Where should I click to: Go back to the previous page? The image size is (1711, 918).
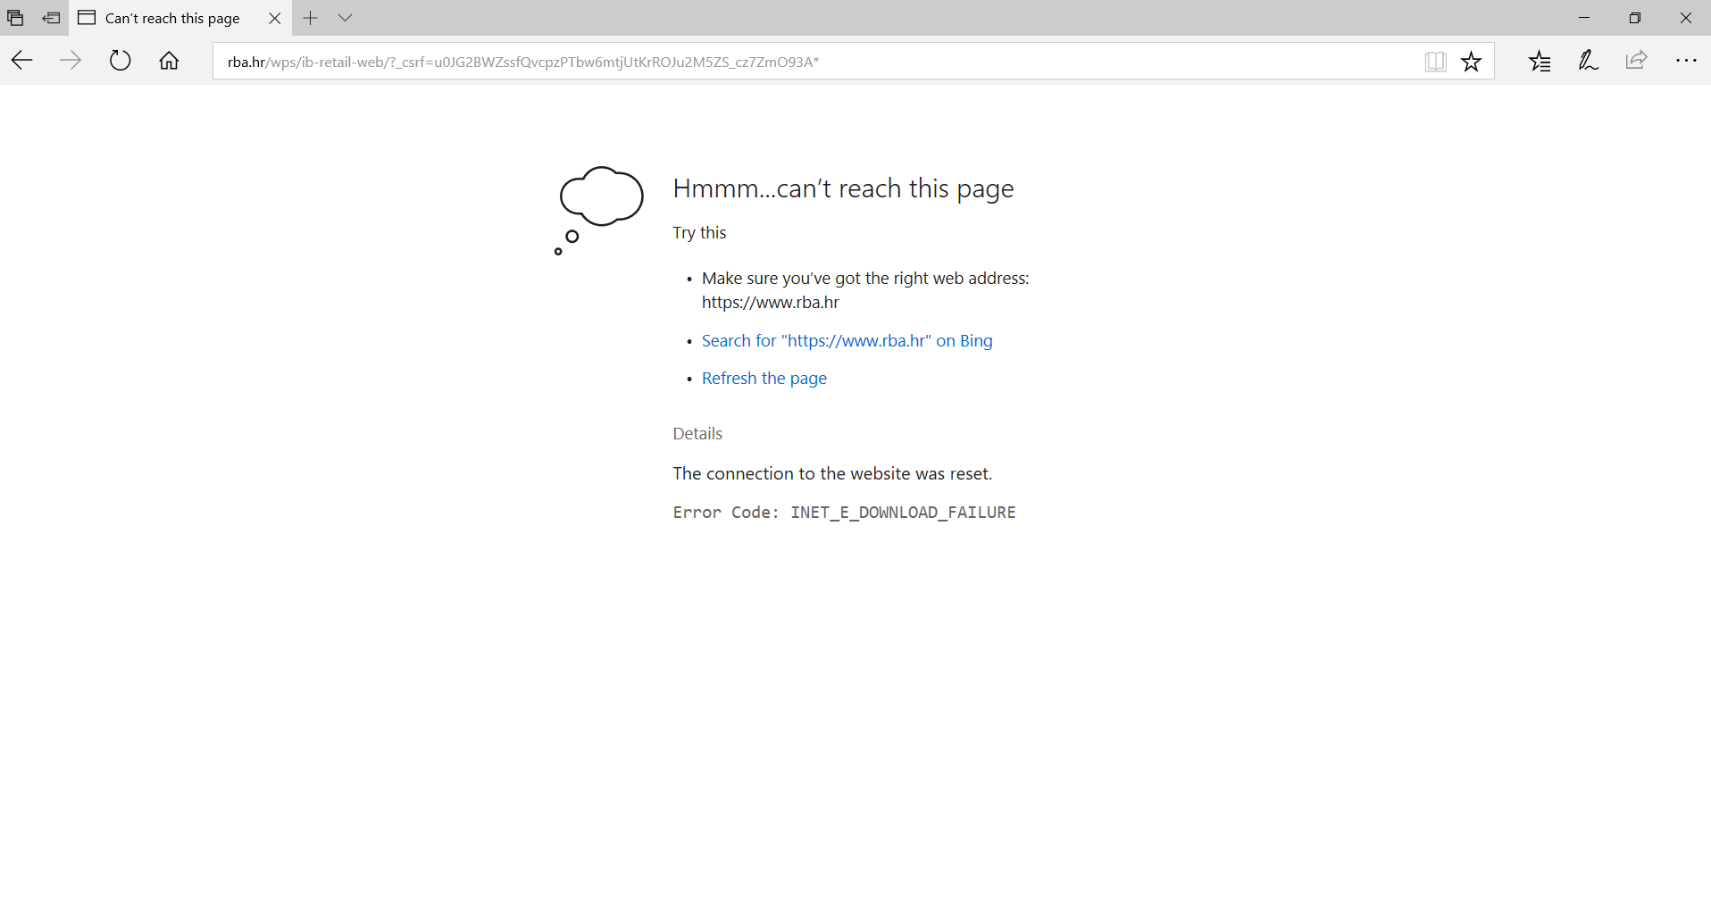22,61
